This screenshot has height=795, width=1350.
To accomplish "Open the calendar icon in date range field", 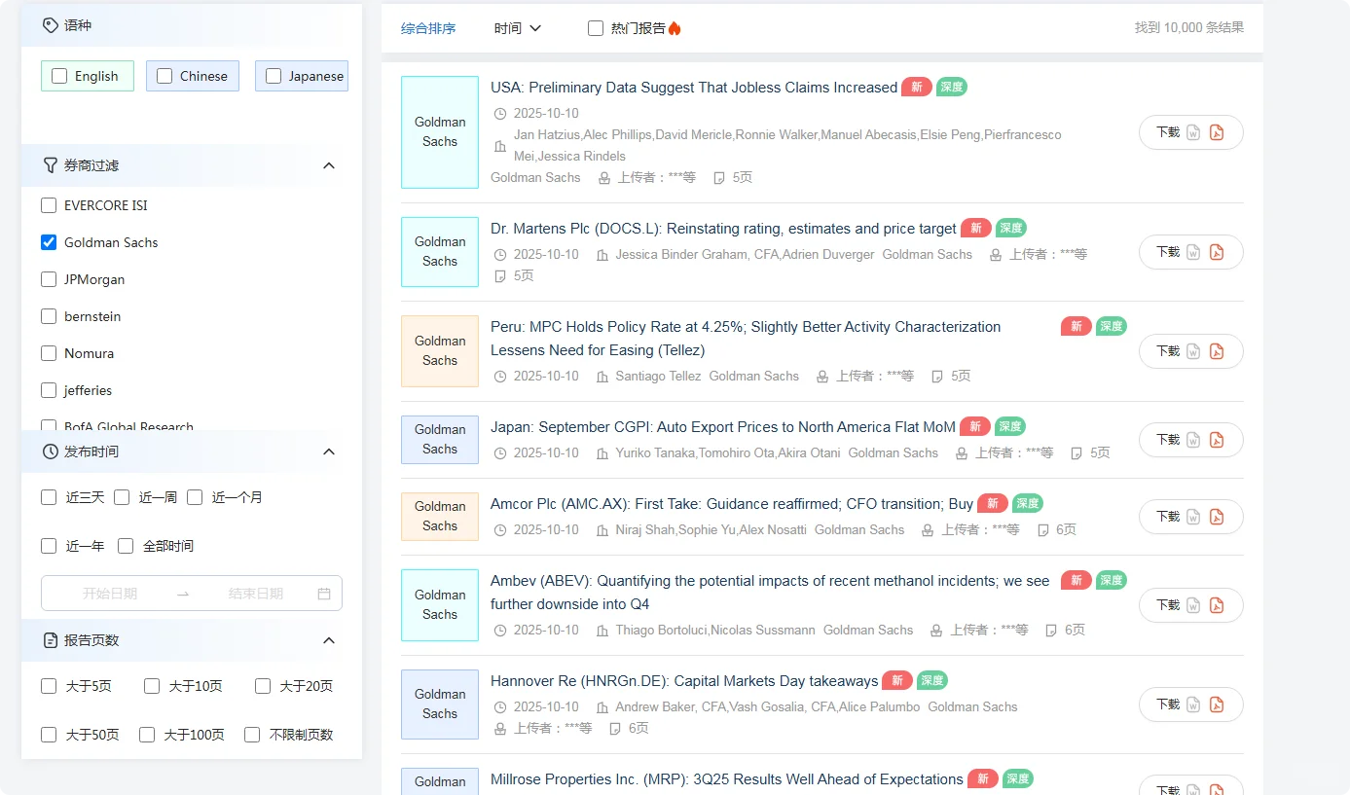I will pos(324,594).
